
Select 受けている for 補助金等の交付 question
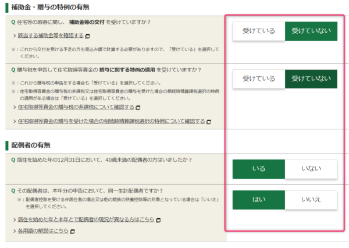click(259, 31)
